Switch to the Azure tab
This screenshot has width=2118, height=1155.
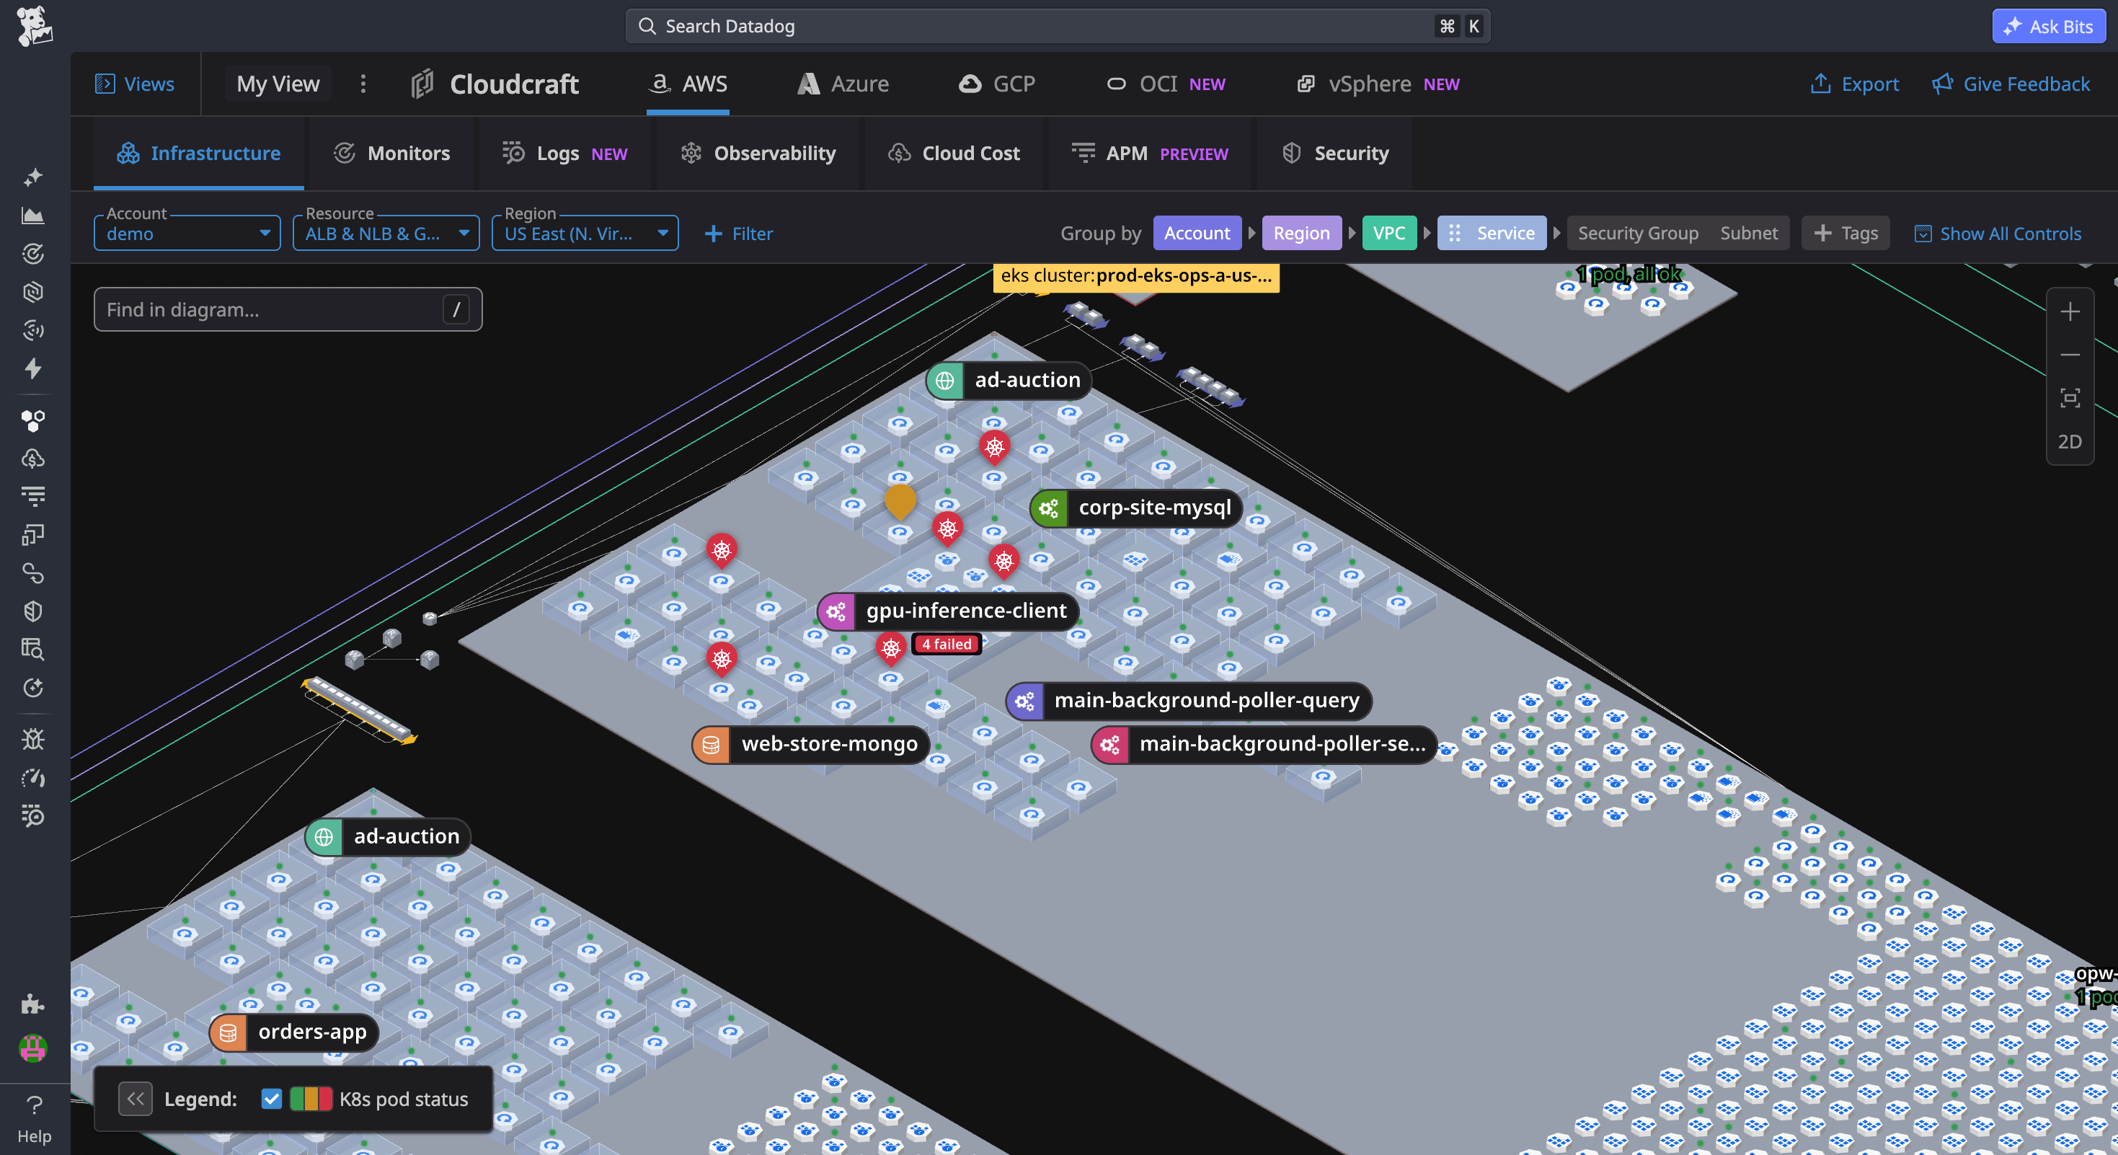pyautogui.click(x=843, y=84)
